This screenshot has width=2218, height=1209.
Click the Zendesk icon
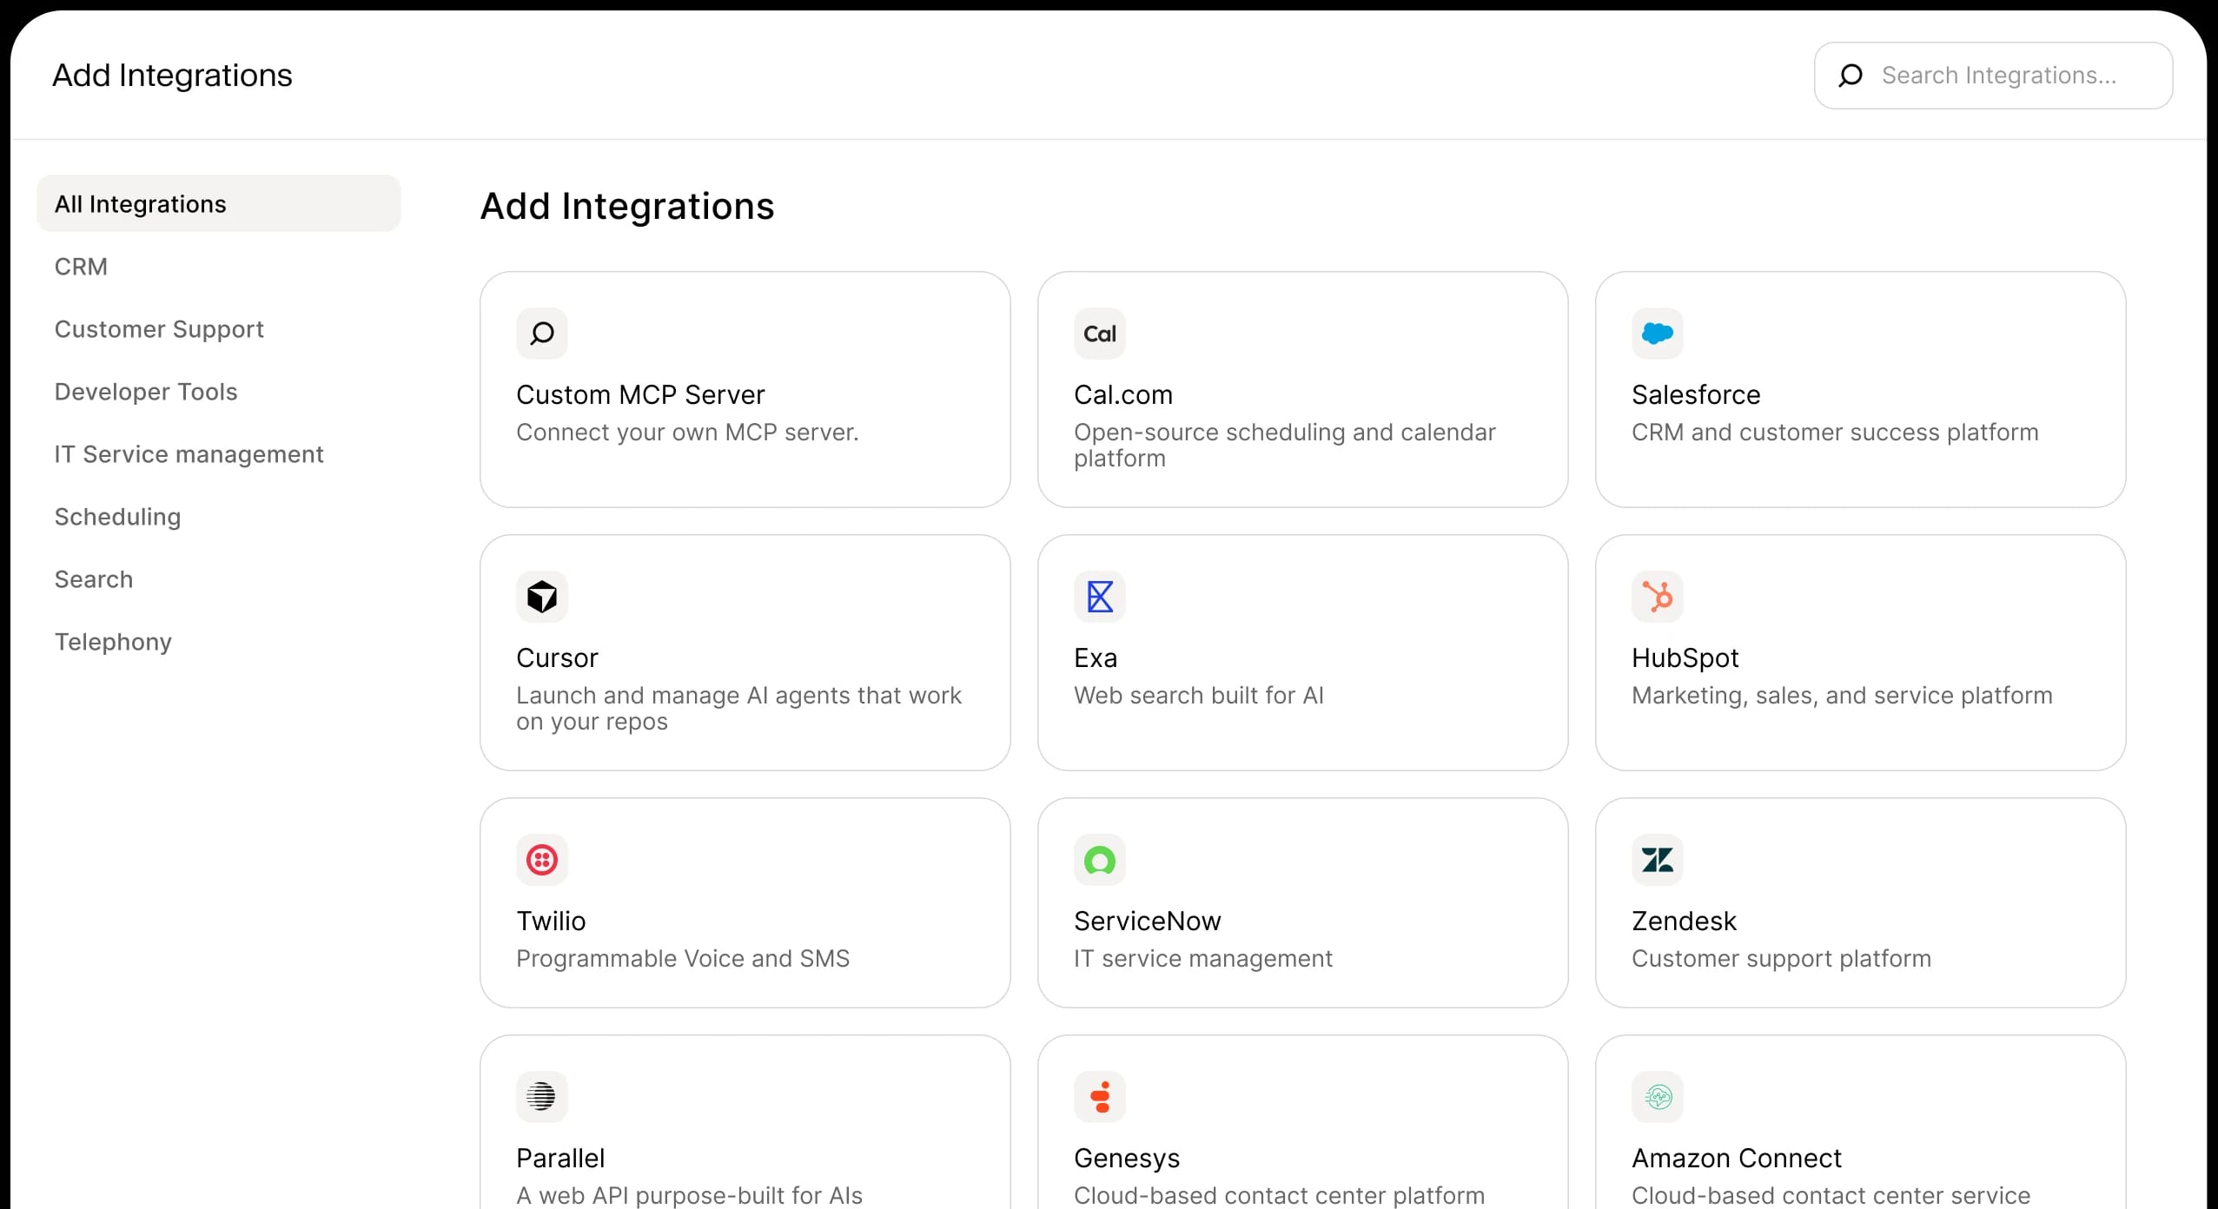tap(1656, 860)
